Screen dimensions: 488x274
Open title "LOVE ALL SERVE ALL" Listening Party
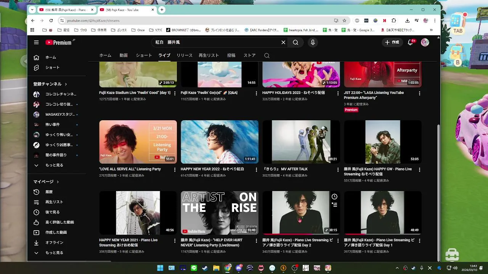130,169
